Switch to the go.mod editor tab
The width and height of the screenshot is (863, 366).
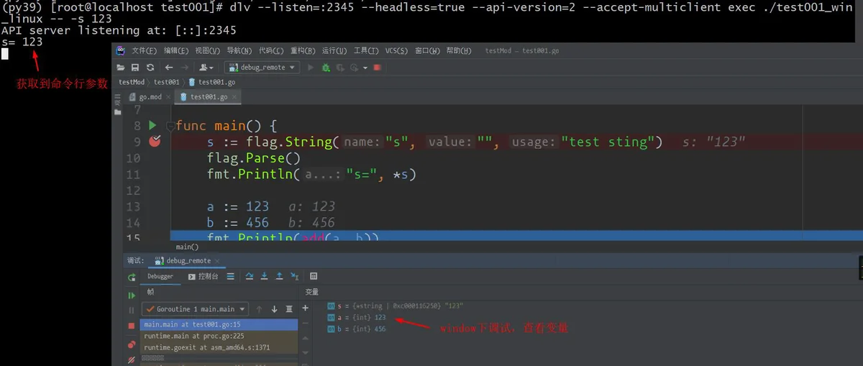click(150, 97)
